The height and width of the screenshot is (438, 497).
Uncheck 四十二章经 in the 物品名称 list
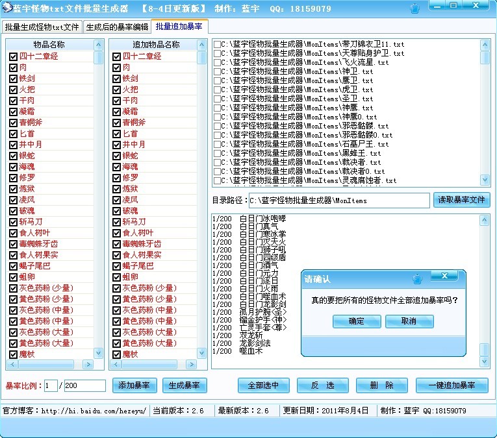pos(13,56)
